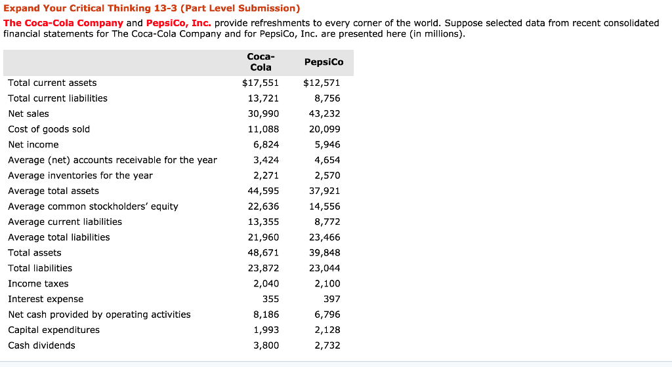Screen dimensions: 672x367
Task: Select the Interest expense row label
Action: click(46, 299)
